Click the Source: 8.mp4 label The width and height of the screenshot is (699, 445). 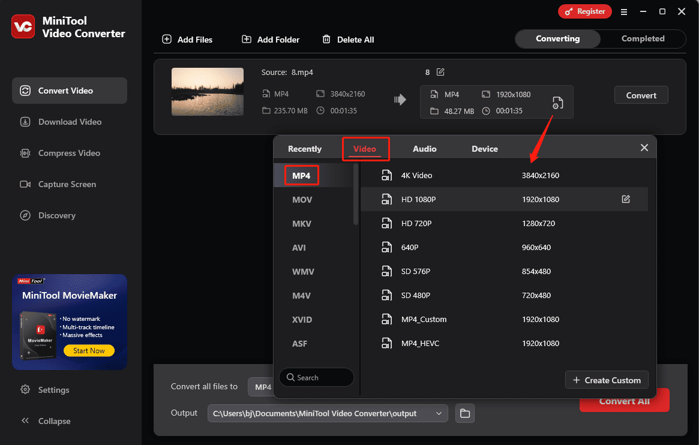[x=287, y=72]
